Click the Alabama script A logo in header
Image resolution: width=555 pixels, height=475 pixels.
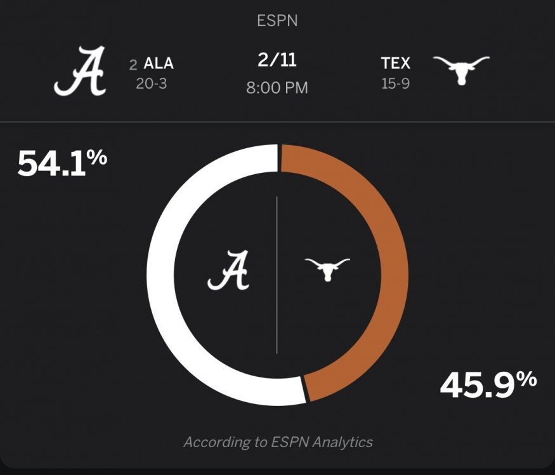tap(79, 72)
